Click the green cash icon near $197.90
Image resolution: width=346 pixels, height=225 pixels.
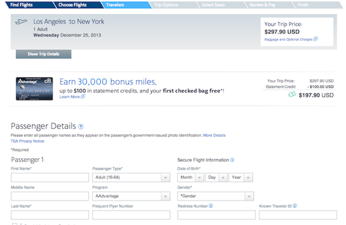coord(292,95)
